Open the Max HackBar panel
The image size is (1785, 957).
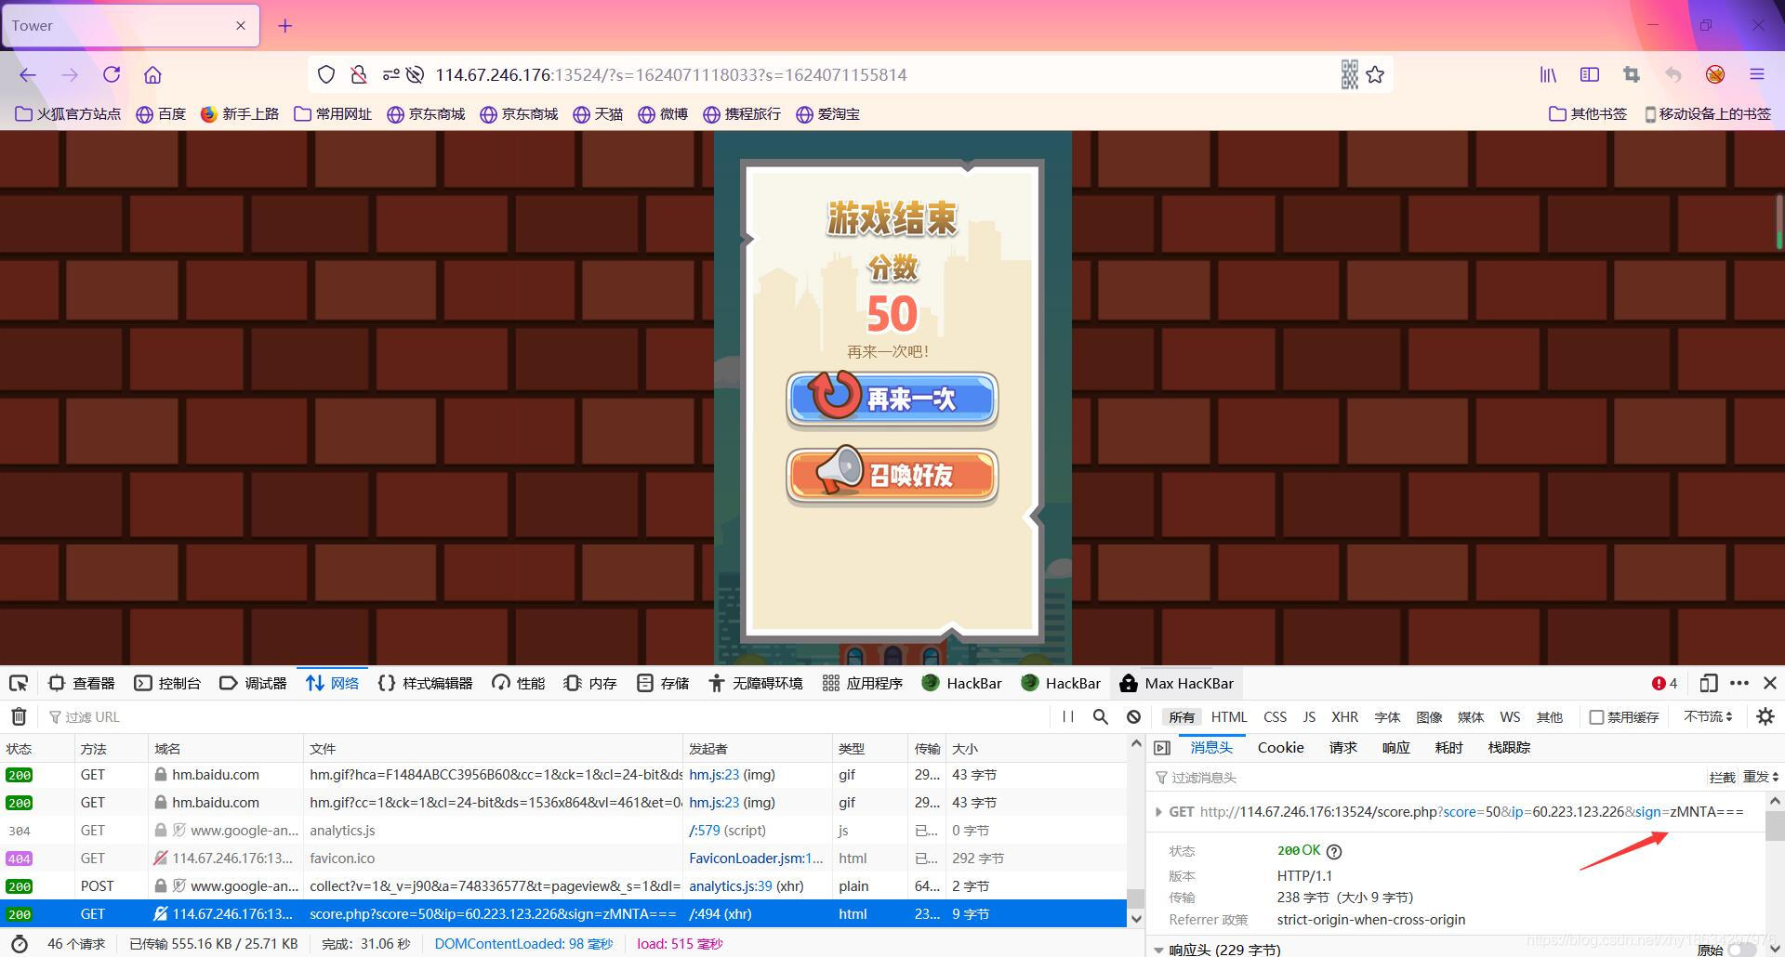click(1177, 683)
